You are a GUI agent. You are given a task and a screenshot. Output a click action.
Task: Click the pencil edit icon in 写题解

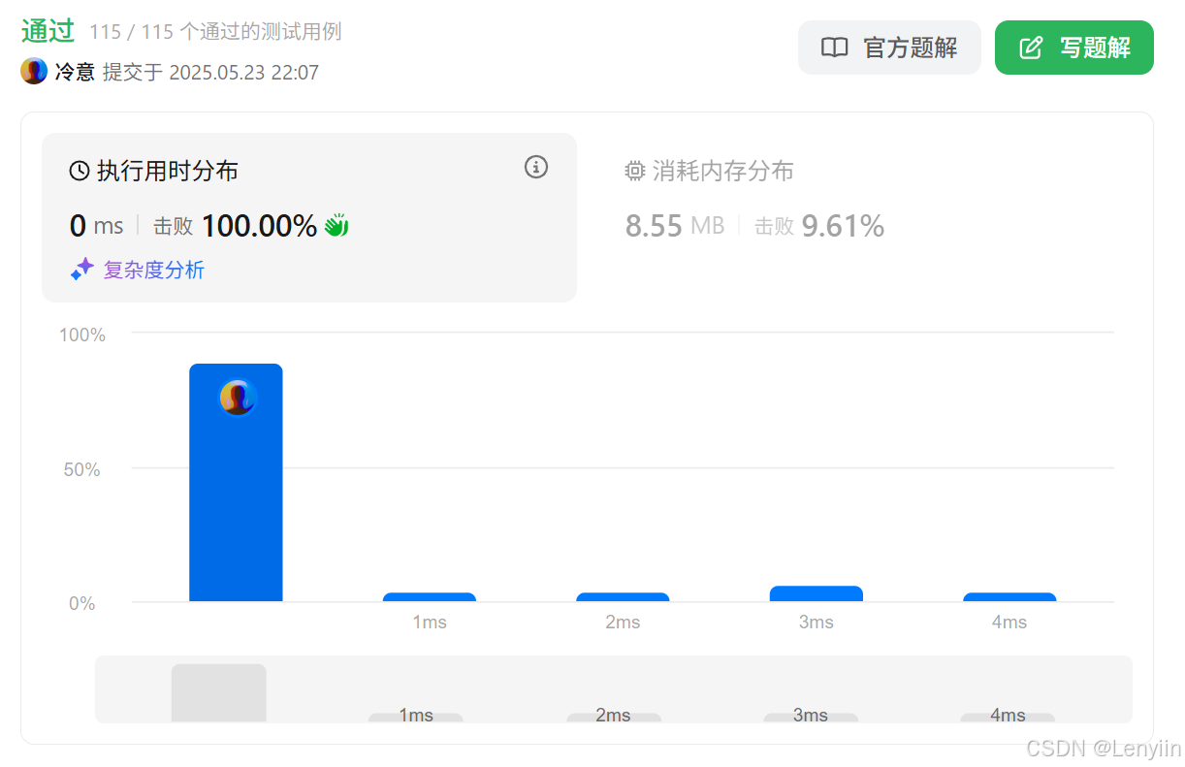(1031, 48)
